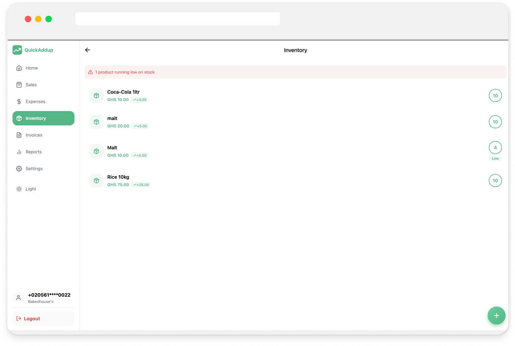515x346 pixels.
Task: Click the Low badge under Malt stock
Action: [x=495, y=158]
